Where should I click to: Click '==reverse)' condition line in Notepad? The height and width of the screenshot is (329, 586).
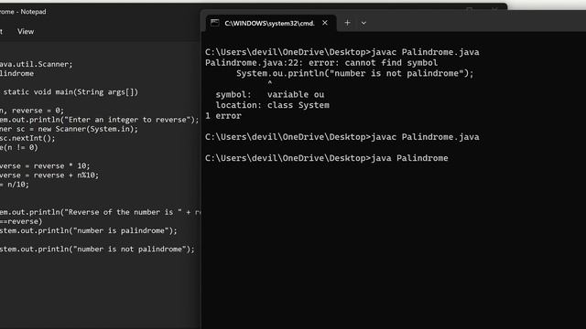[x=21, y=221]
